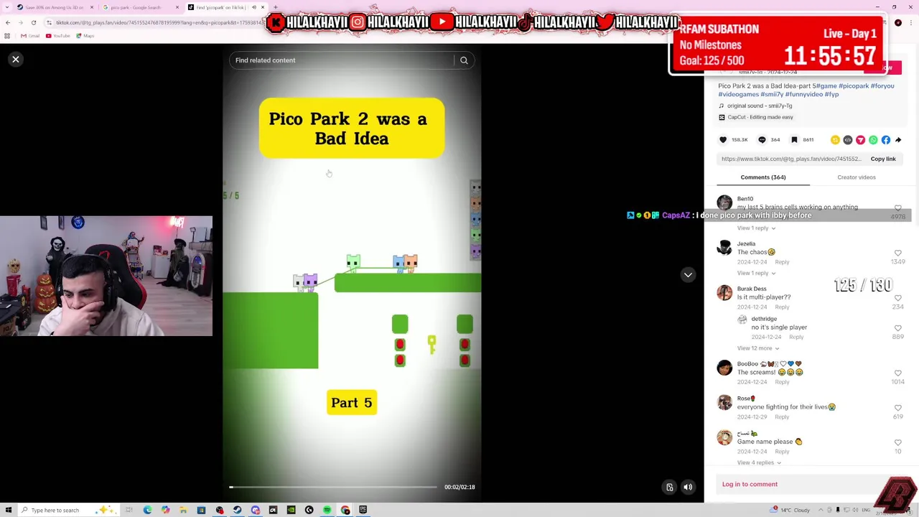Go to next video with down chevron
The width and height of the screenshot is (919, 517).
pos(688,275)
